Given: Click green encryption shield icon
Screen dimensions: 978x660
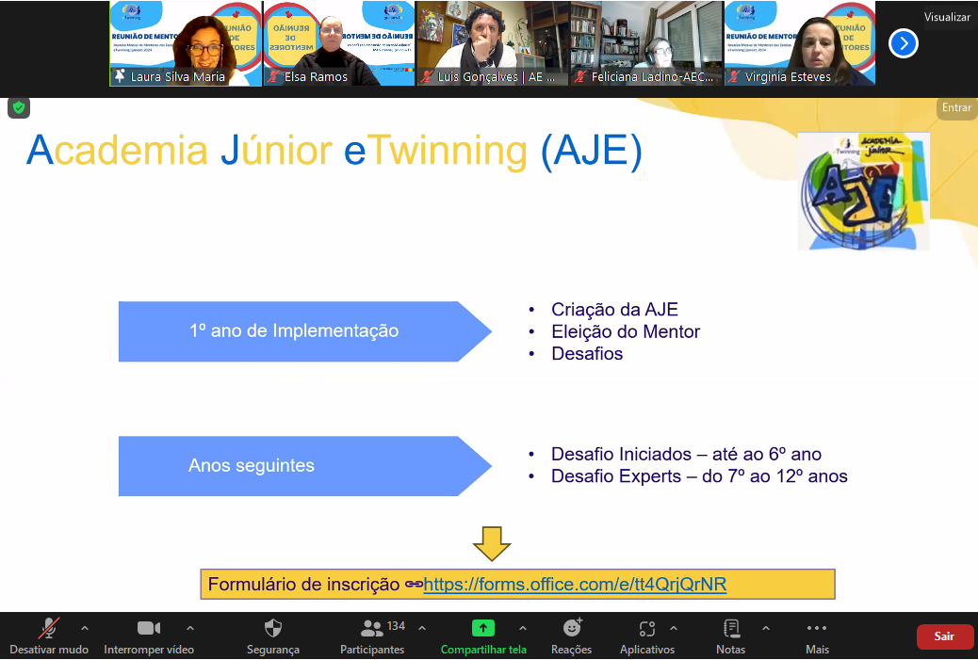Looking at the screenshot, I should click(x=19, y=108).
